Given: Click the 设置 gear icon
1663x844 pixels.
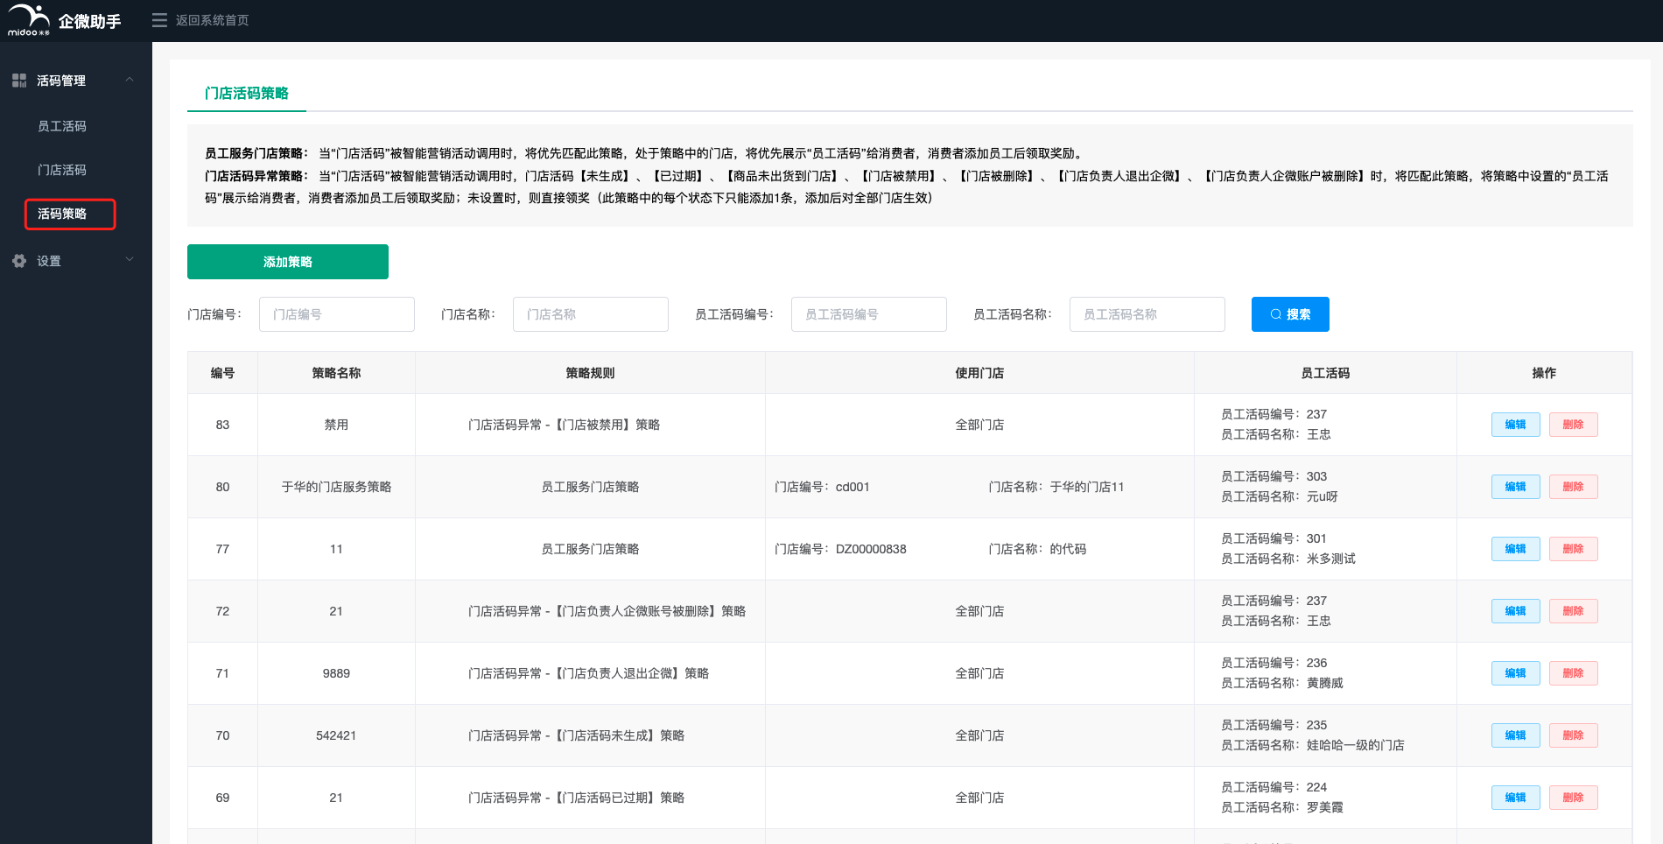Looking at the screenshot, I should (x=19, y=261).
